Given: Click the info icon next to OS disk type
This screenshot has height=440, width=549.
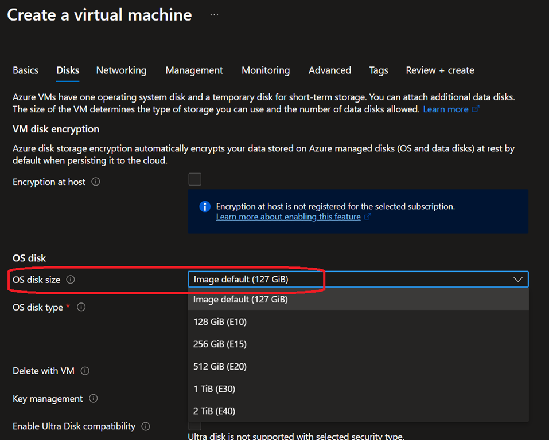Looking at the screenshot, I should coord(81,308).
